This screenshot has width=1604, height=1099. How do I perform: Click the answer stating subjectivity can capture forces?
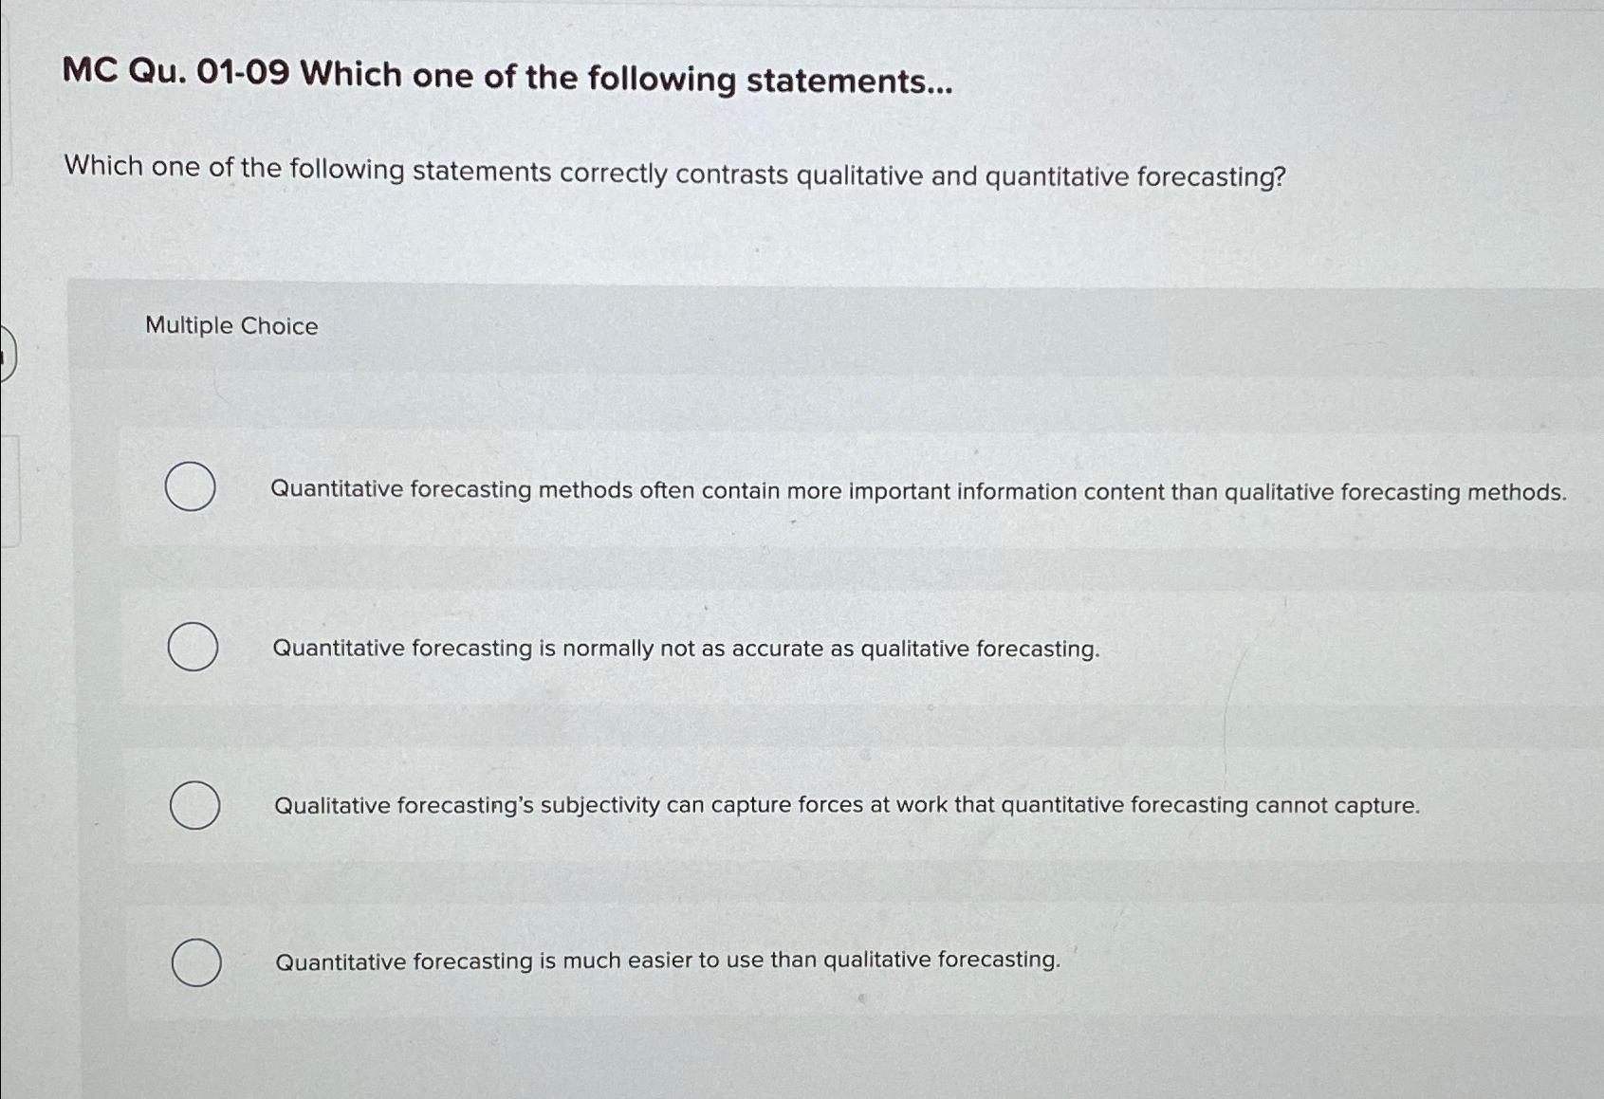click(x=846, y=804)
